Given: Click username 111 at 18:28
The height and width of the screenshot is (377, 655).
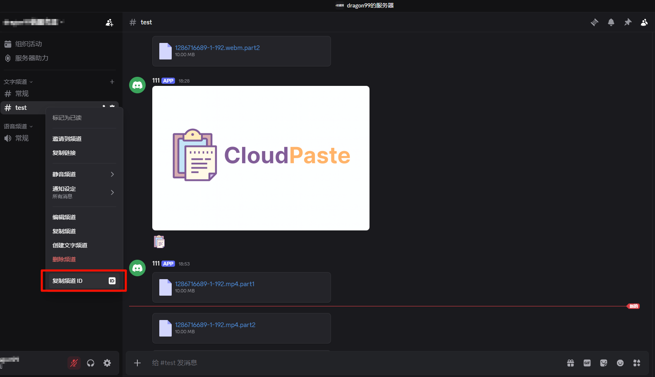Looking at the screenshot, I should click(x=156, y=81).
